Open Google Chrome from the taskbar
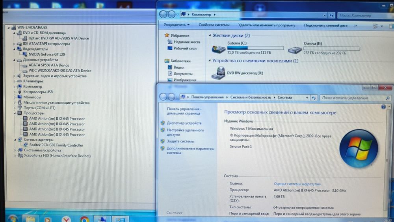This screenshot has width=394, height=222. coord(84,219)
